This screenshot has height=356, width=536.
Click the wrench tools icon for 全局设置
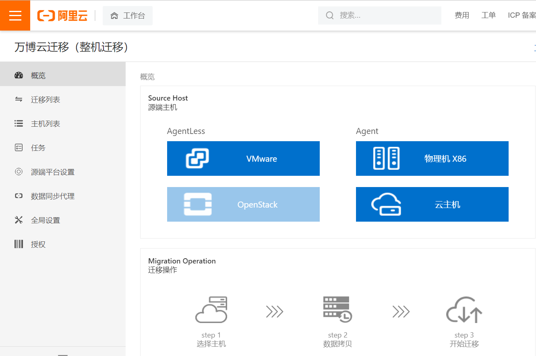[x=19, y=220]
